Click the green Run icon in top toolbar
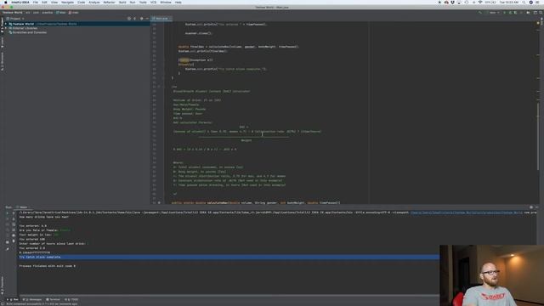The image size is (544, 306). [504, 13]
